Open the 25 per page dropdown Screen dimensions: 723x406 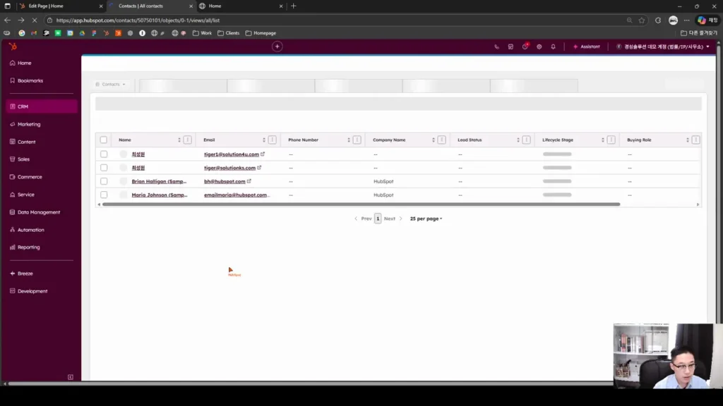(x=426, y=219)
